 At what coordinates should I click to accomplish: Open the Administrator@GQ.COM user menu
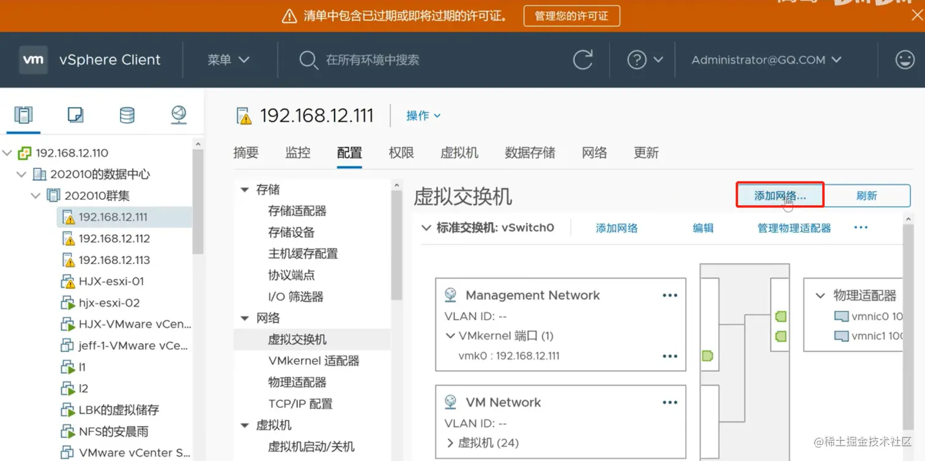click(767, 60)
